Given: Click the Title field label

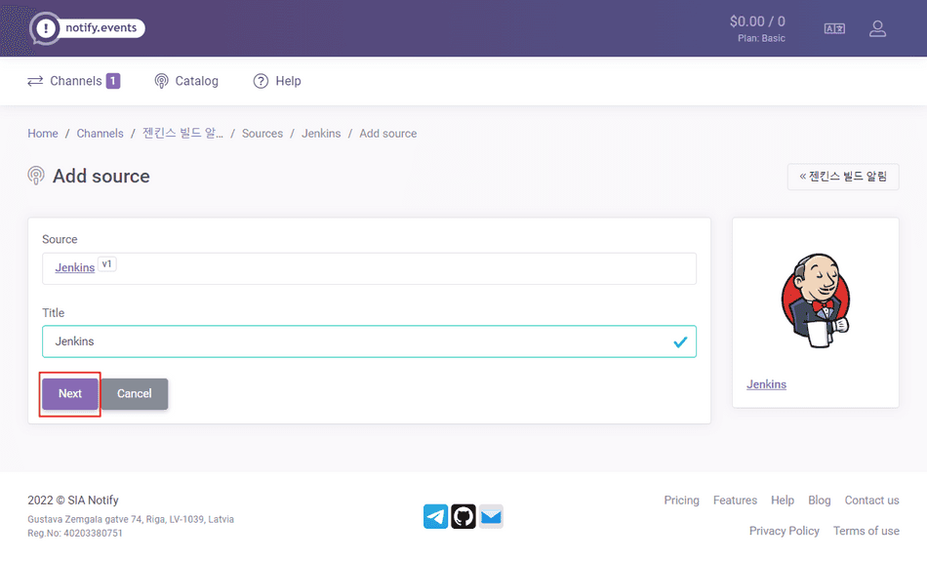Looking at the screenshot, I should tap(54, 313).
